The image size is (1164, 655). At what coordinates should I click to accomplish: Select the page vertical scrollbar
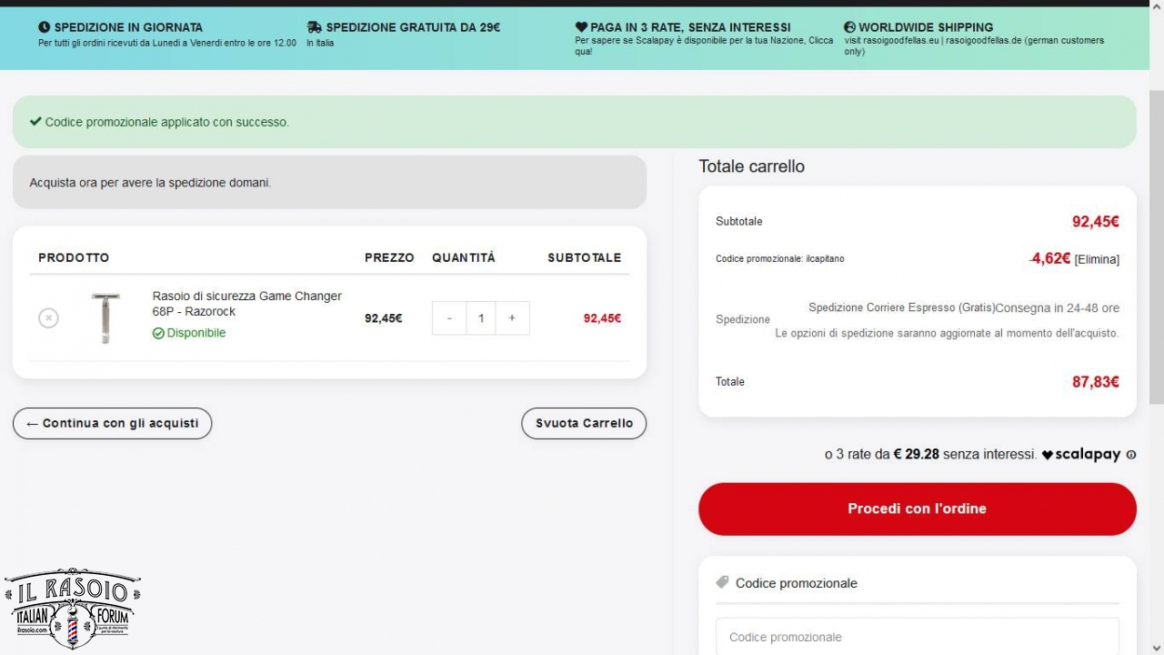coord(1157,246)
